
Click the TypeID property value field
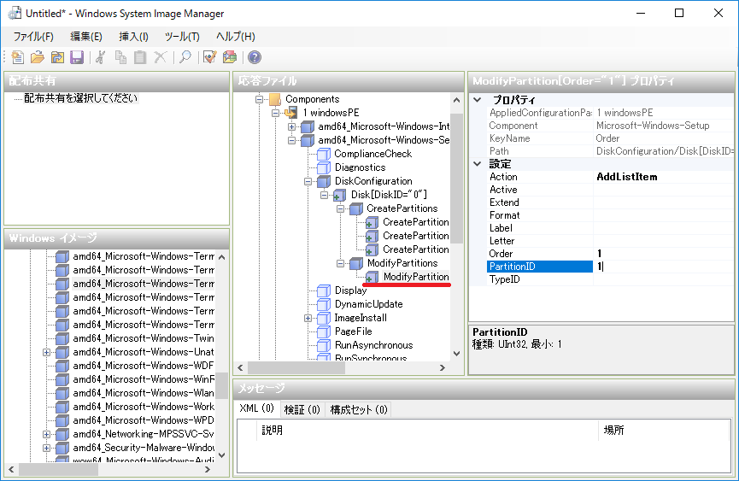tap(664, 279)
